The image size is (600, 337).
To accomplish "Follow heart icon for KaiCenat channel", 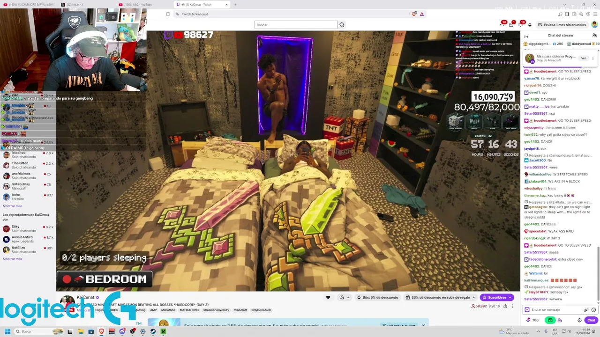I will (x=328, y=297).
